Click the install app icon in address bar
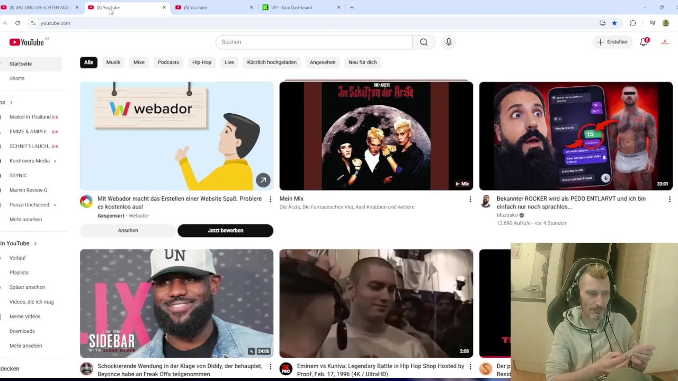The width and height of the screenshot is (678, 381). [x=602, y=23]
